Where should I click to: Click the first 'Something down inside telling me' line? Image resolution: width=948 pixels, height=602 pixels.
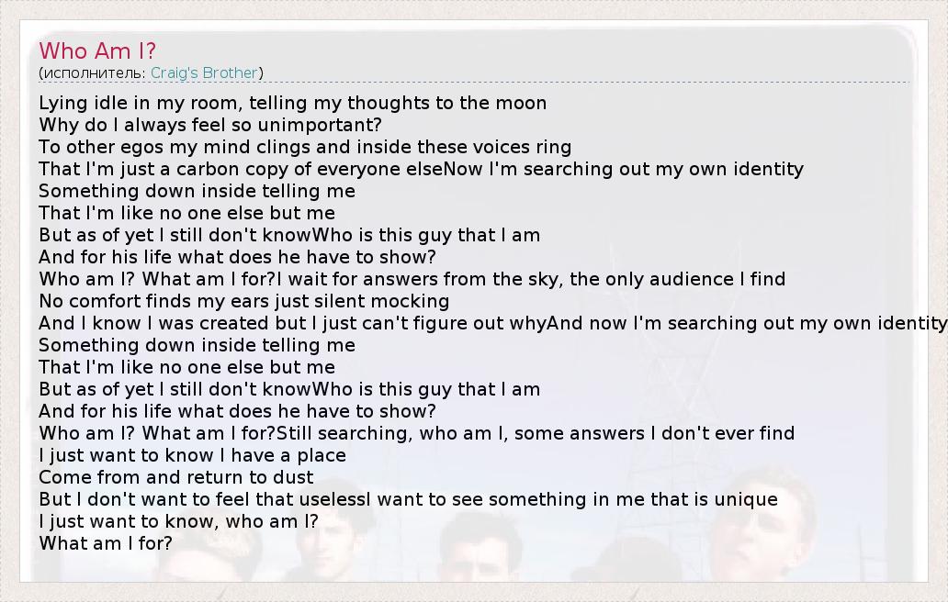197,191
